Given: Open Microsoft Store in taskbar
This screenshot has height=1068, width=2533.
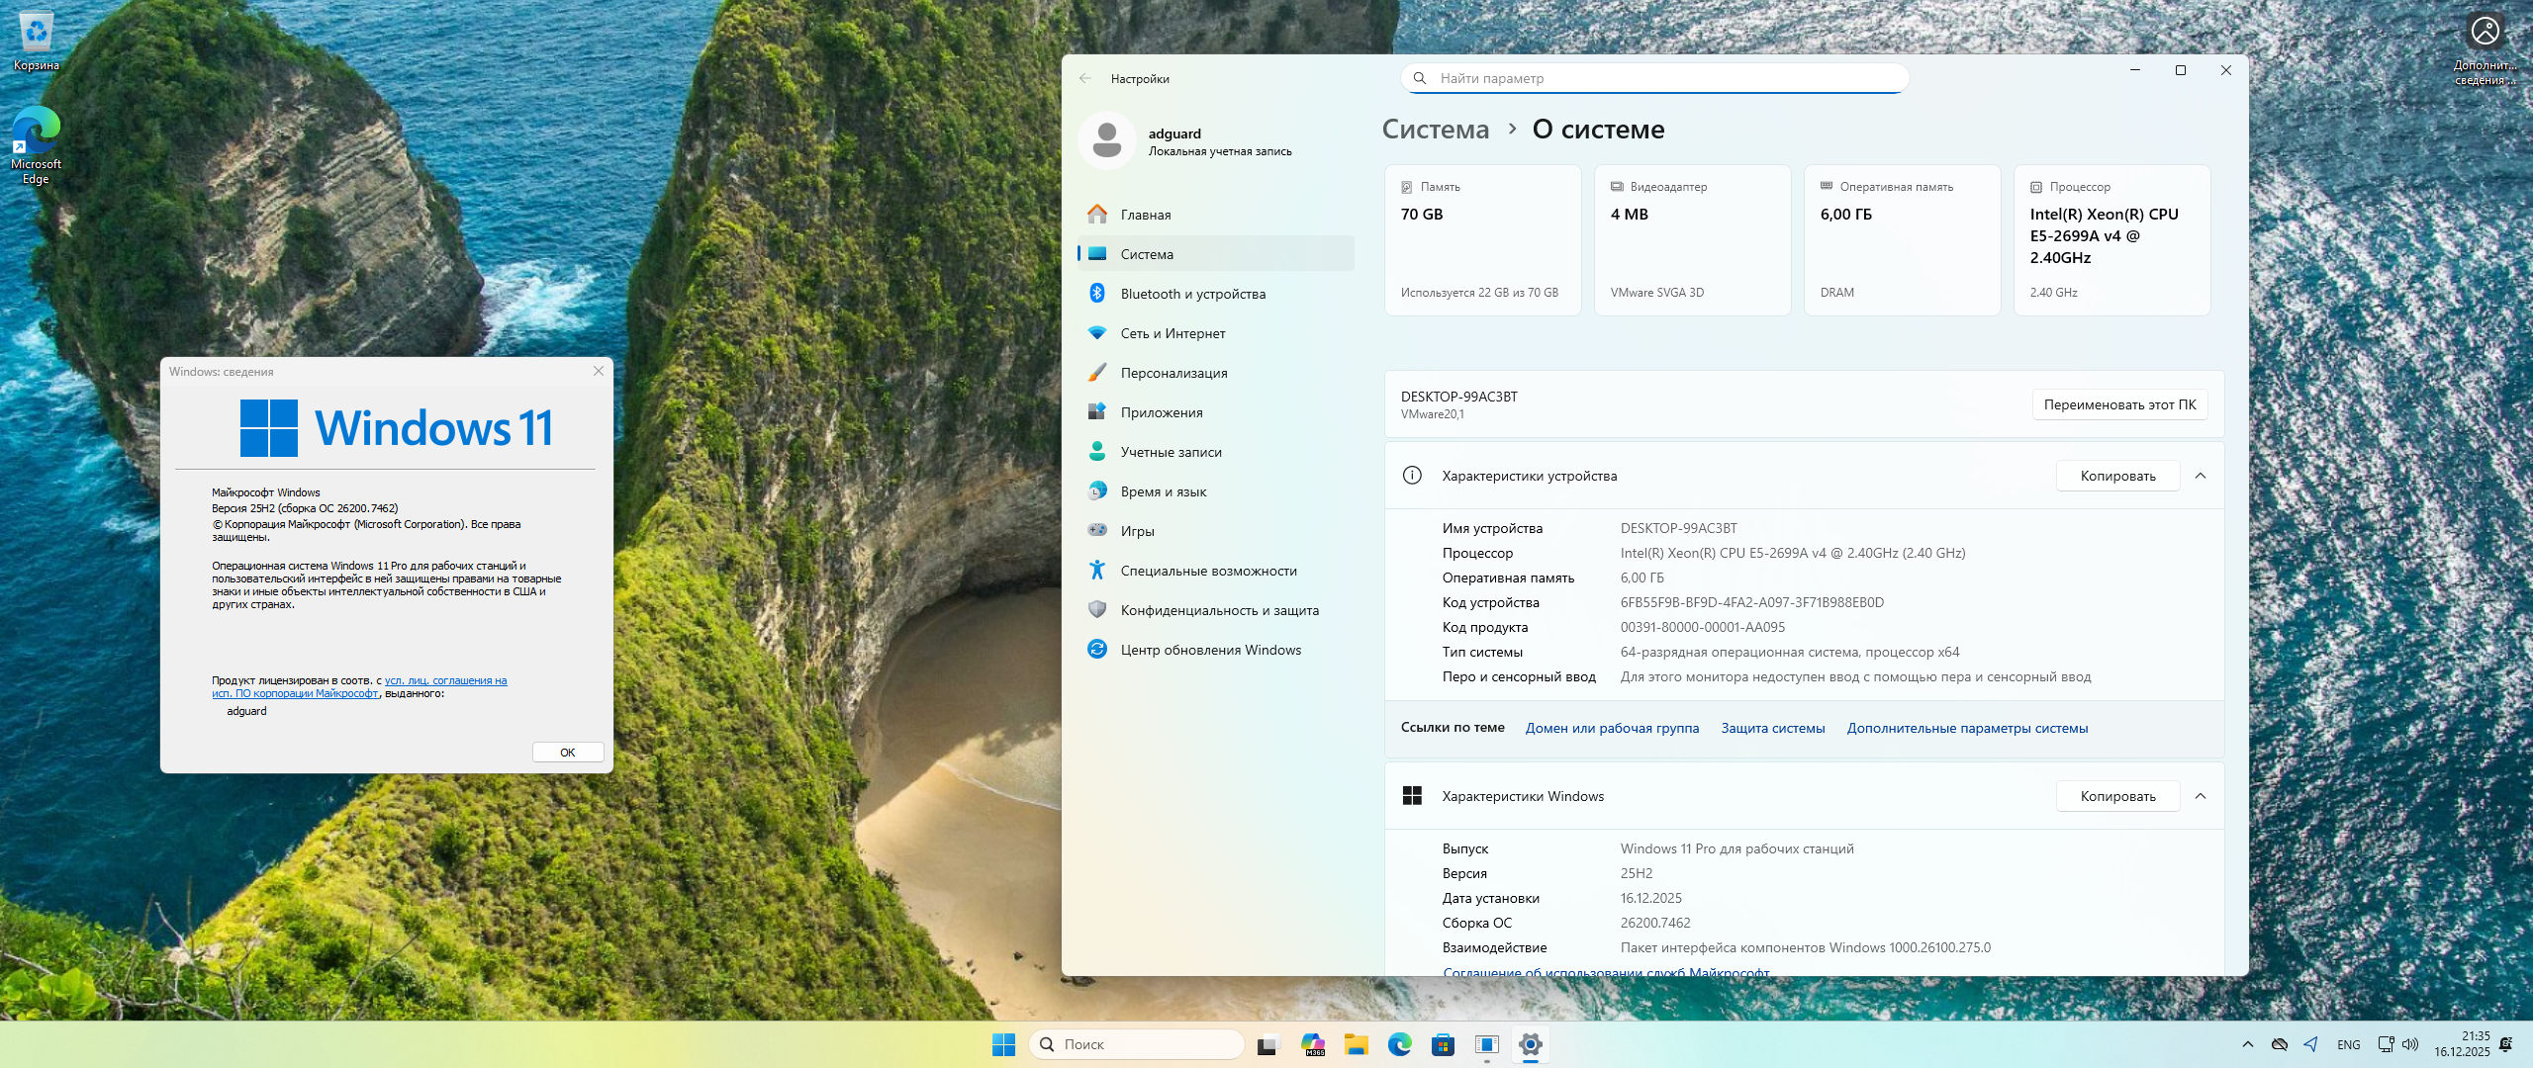Looking at the screenshot, I should [x=1443, y=1044].
